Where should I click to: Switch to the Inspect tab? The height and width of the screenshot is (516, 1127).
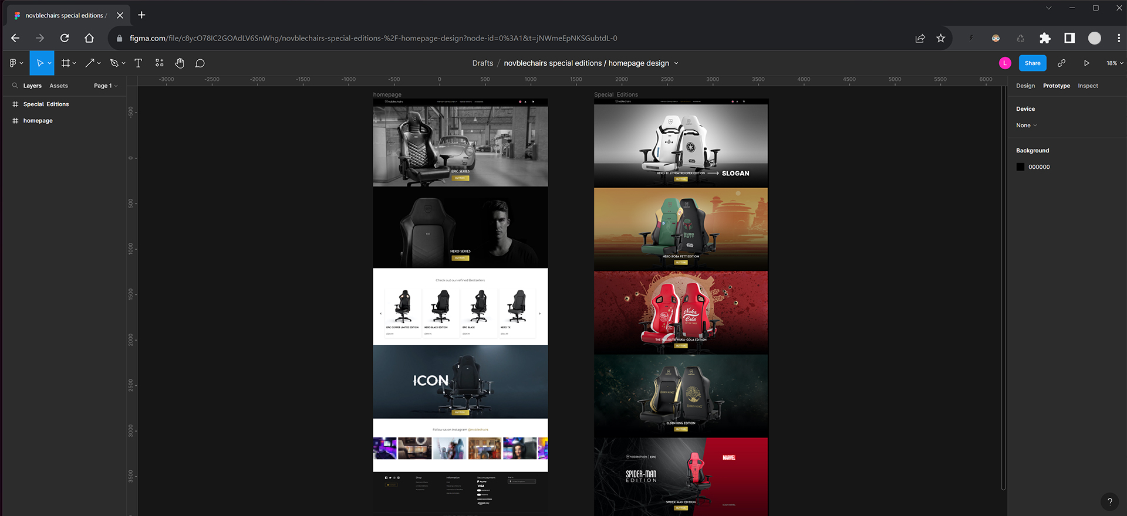click(1088, 86)
